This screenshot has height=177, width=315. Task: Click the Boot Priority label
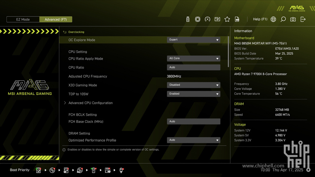[20, 170]
